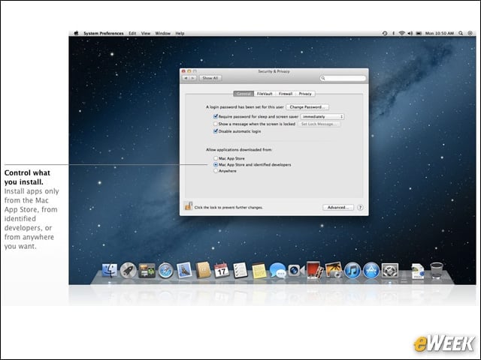Open FaceTime camera icon in Dock

pos(296,271)
